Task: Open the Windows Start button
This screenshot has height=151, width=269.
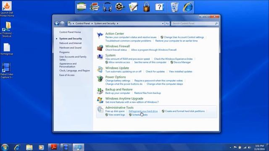Action: click(5, 147)
